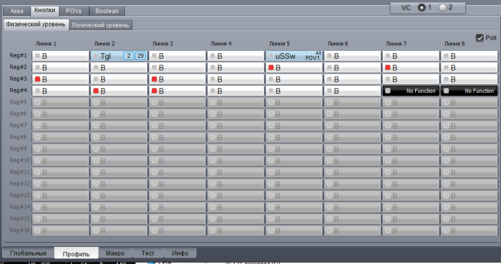Open the Профиль bottom tab
Image resolution: width=501 pixels, height=264 pixels.
point(76,253)
